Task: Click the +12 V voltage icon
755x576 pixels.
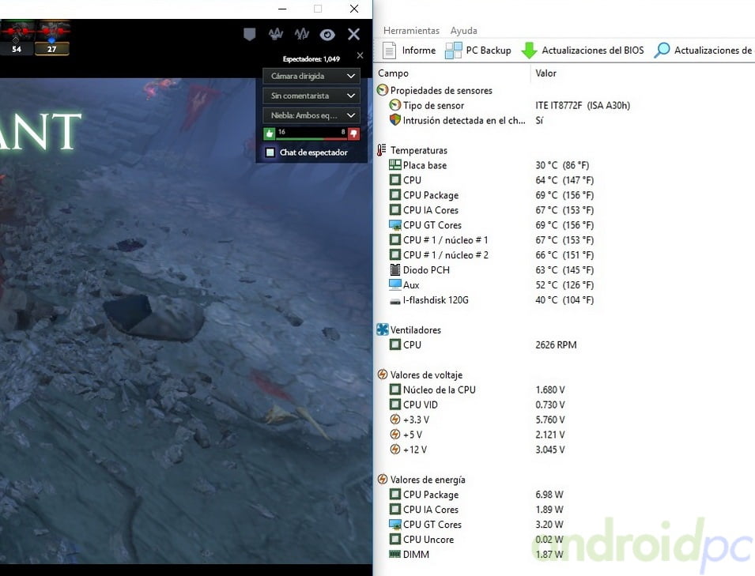Action: point(394,449)
